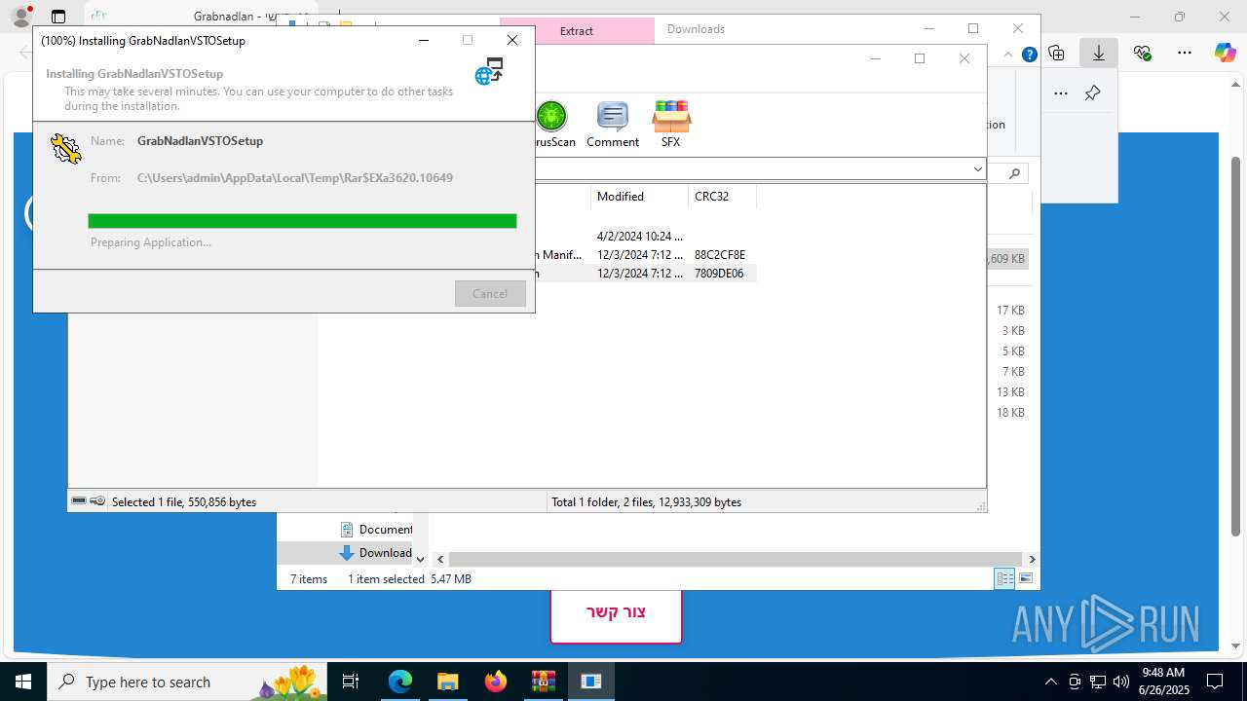Select row with CRC32 88C2CF8E
Screen dimensions: 1247x701
point(646,255)
